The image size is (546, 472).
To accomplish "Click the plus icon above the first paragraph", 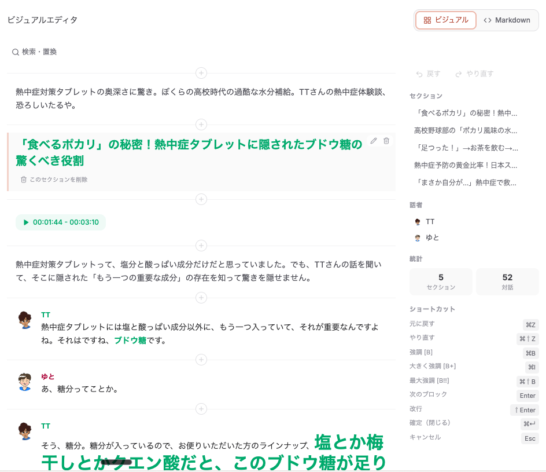I will tap(201, 73).
